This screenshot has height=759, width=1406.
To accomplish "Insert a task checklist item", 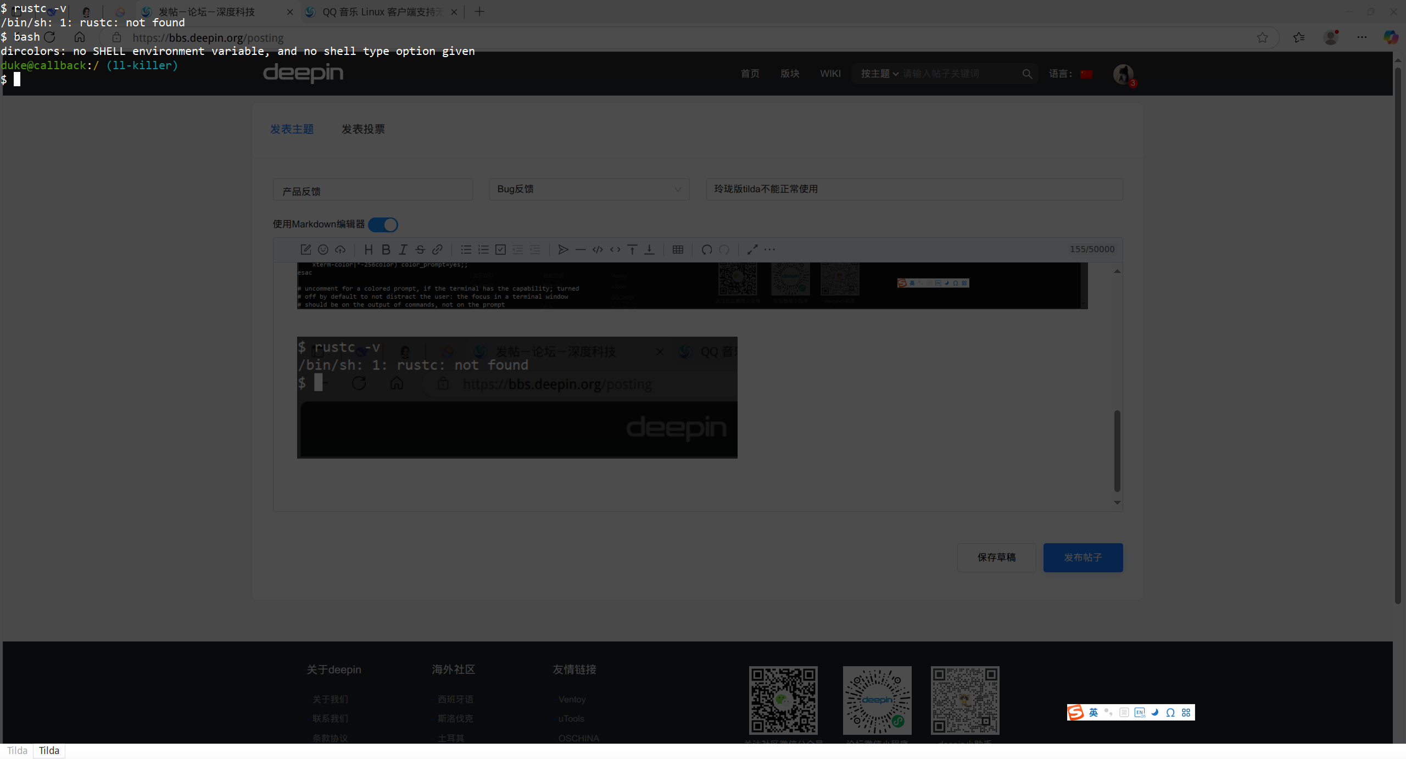I will click(500, 250).
